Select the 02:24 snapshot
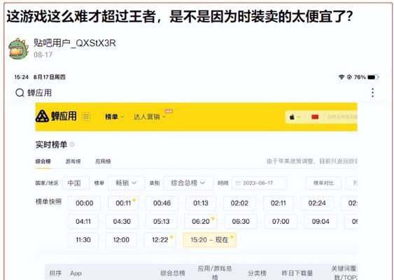The image size is (394, 280). click(x=317, y=203)
